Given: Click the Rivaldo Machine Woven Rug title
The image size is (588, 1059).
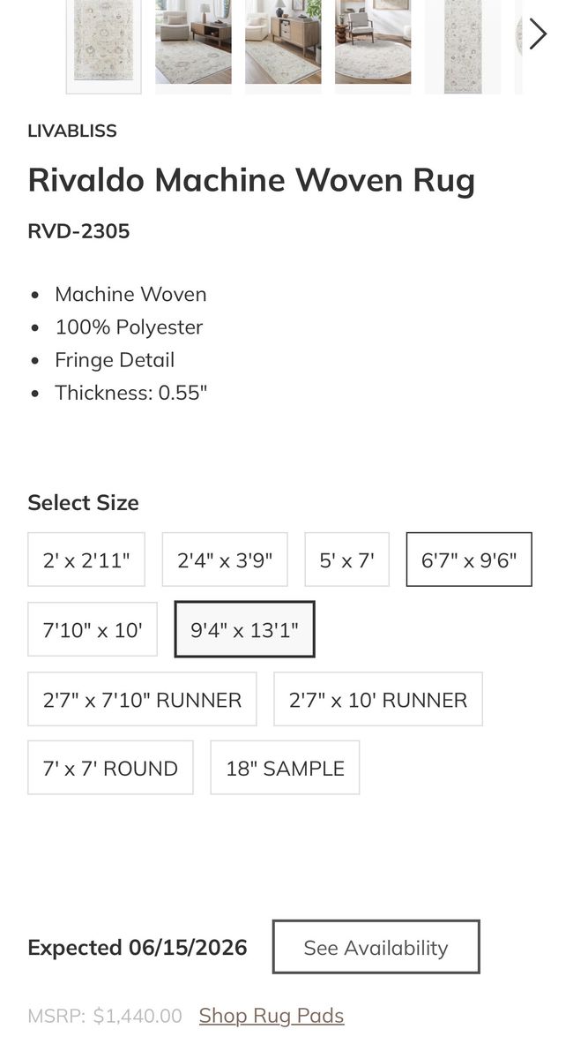Looking at the screenshot, I should (x=251, y=180).
